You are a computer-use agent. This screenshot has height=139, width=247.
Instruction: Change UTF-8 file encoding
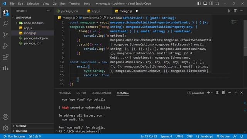pos(179,136)
